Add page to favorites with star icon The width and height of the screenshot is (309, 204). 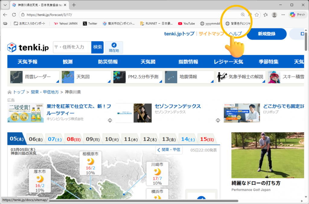(x=256, y=14)
